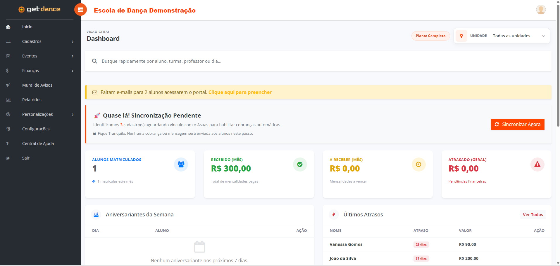The image size is (560, 266).
Task: Click the Plano: Completo badge
Action: (430, 36)
